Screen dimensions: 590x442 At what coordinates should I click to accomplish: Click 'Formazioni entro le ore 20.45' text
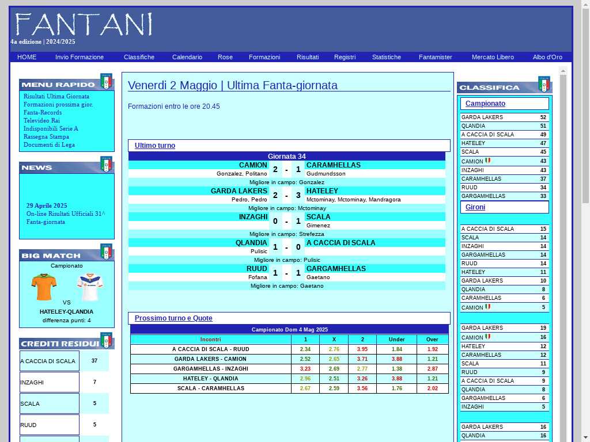(x=174, y=106)
